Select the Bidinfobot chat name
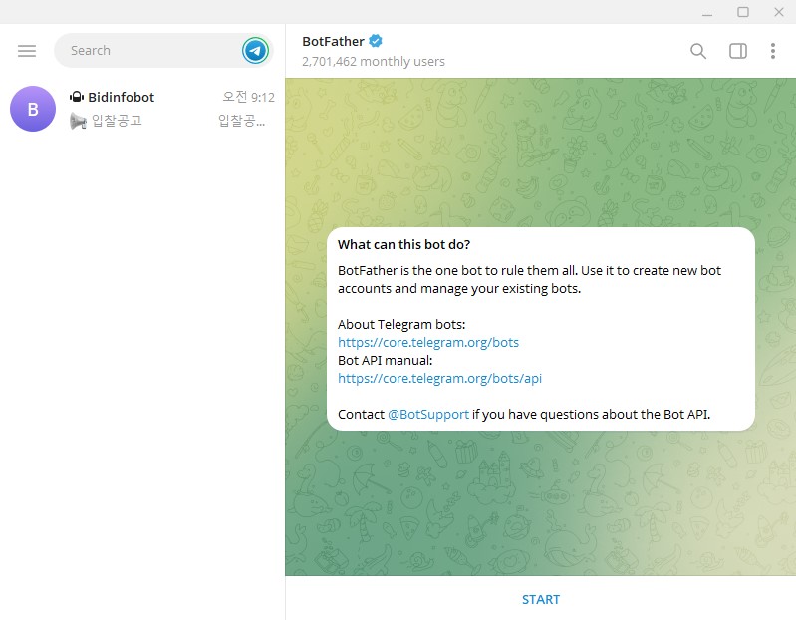Screen dimensions: 796x620 [121, 97]
